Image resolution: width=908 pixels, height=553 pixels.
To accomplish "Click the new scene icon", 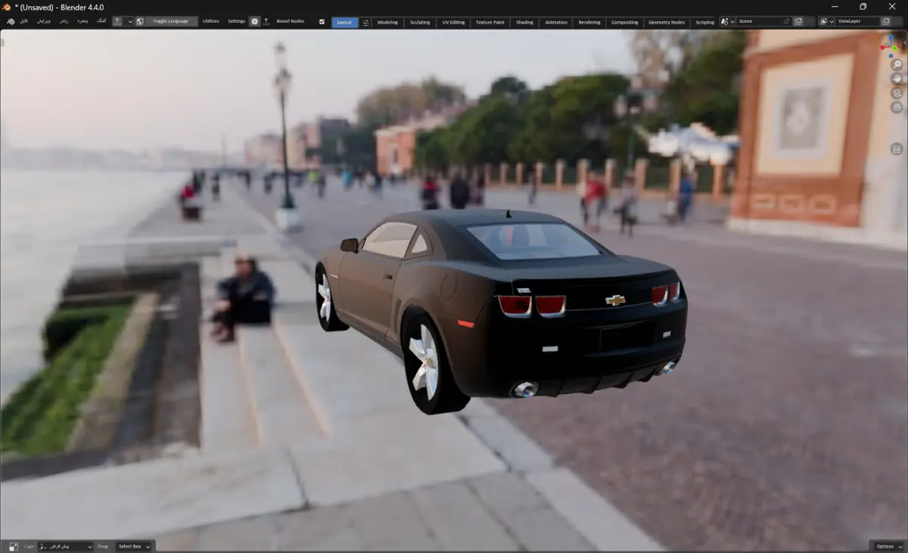I will click(x=798, y=21).
